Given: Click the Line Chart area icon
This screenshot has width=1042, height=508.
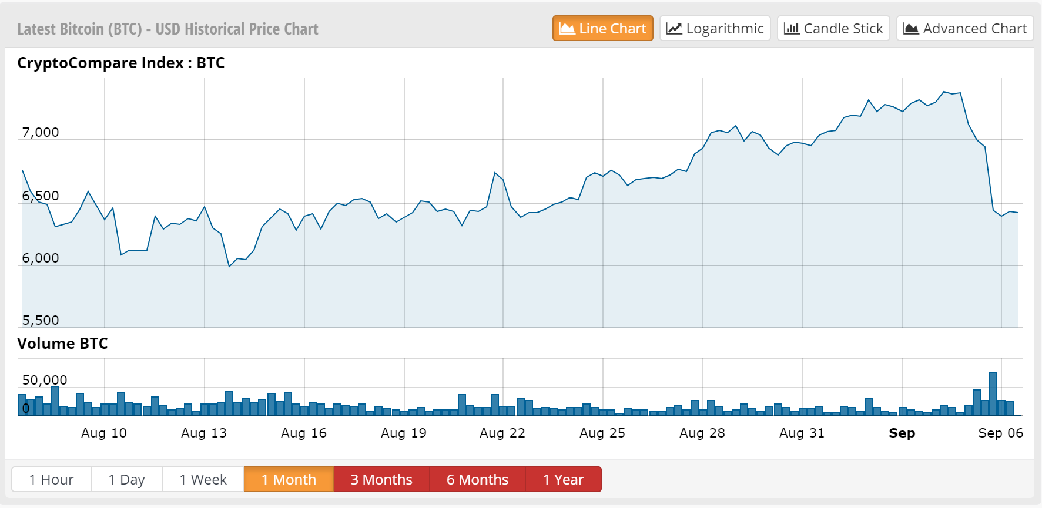Looking at the screenshot, I should [567, 29].
